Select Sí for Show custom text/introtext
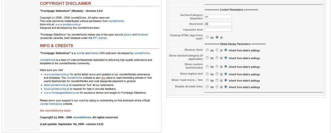This screenshot has height=133, width=331. pos(217,66)
